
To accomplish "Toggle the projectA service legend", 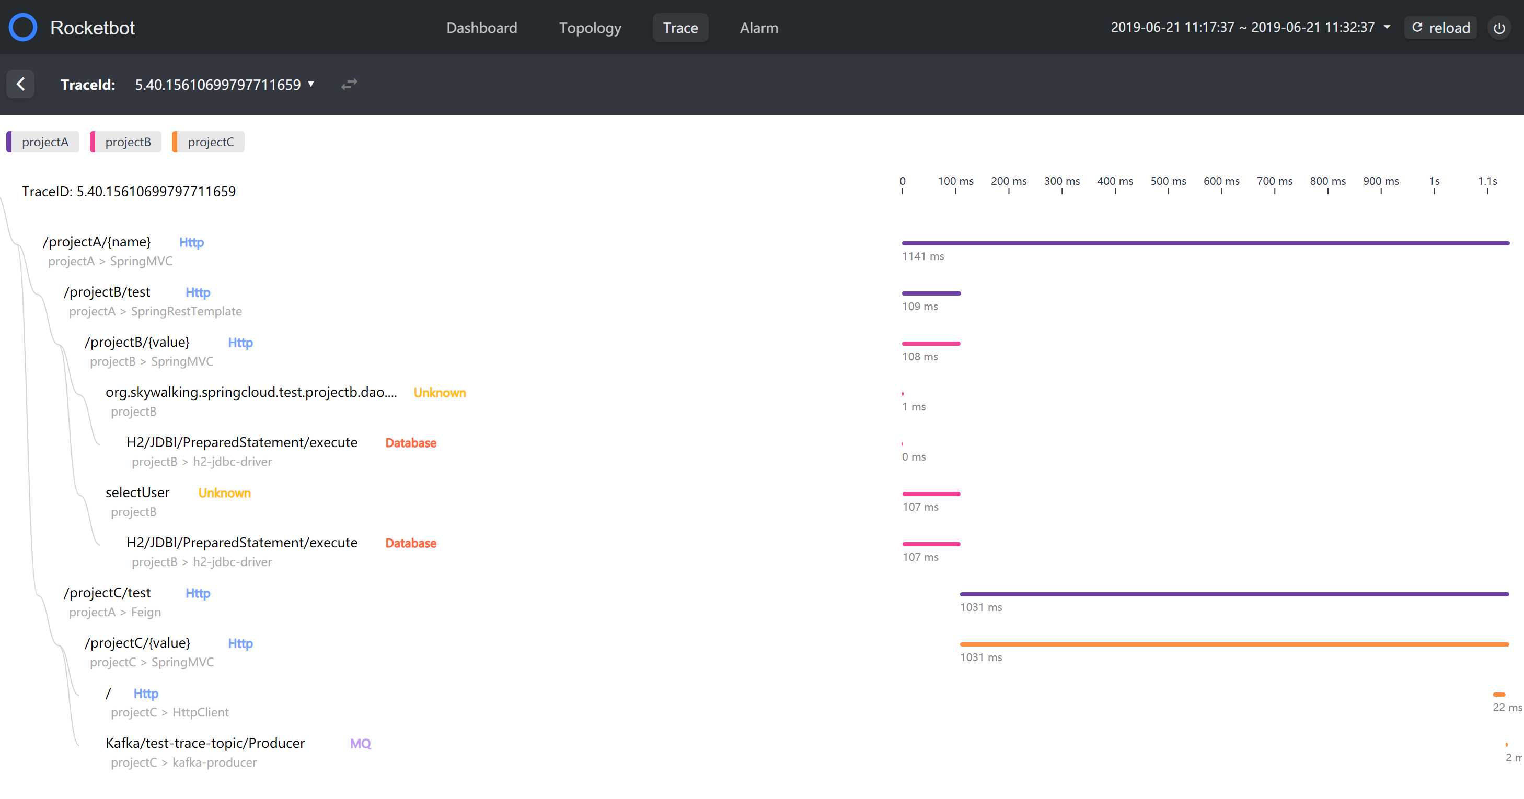I will pyautogui.click(x=44, y=142).
